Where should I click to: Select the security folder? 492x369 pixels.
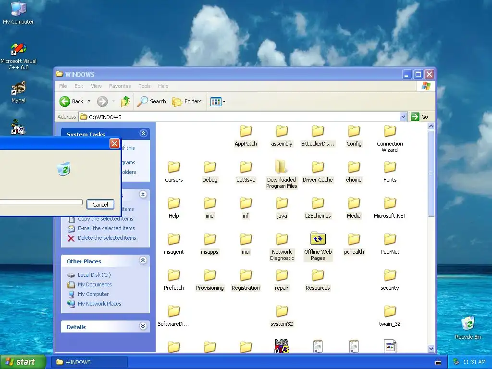390,280
